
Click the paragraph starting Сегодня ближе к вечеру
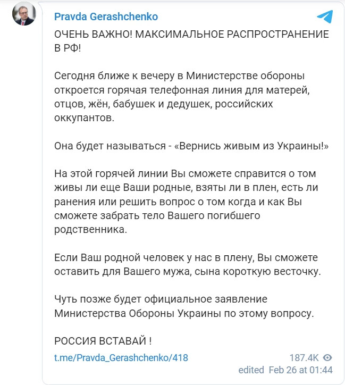pyautogui.click(x=182, y=97)
